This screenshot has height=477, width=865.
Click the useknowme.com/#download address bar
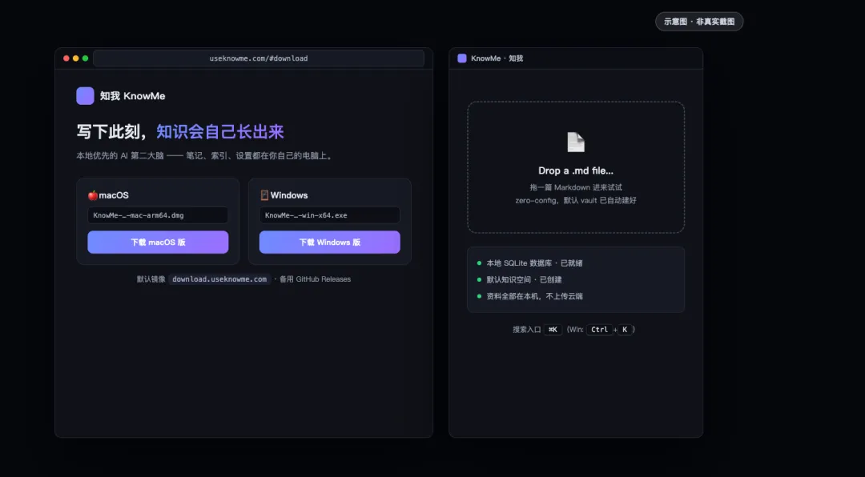[259, 58]
